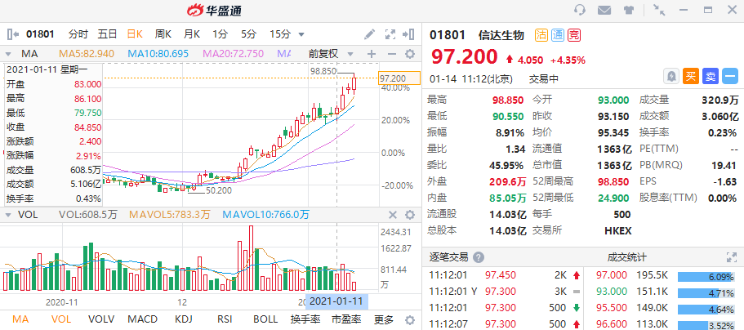Viewport: 744px width, 330px height.
Task: Toggle the MA indicator in the bottom bar
Action: (x=20, y=319)
